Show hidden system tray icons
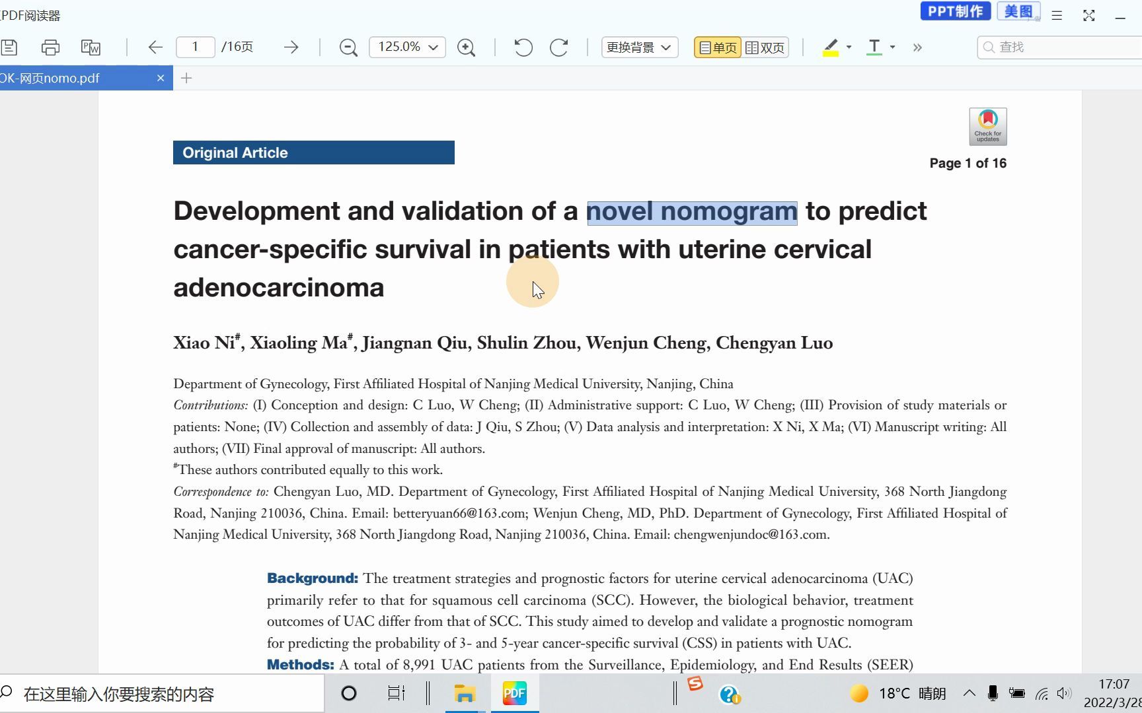 (969, 693)
